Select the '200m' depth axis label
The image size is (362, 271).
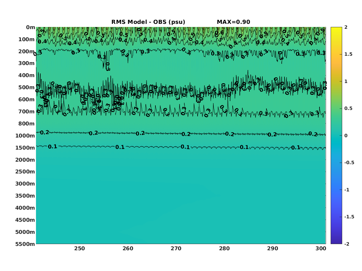27,51
